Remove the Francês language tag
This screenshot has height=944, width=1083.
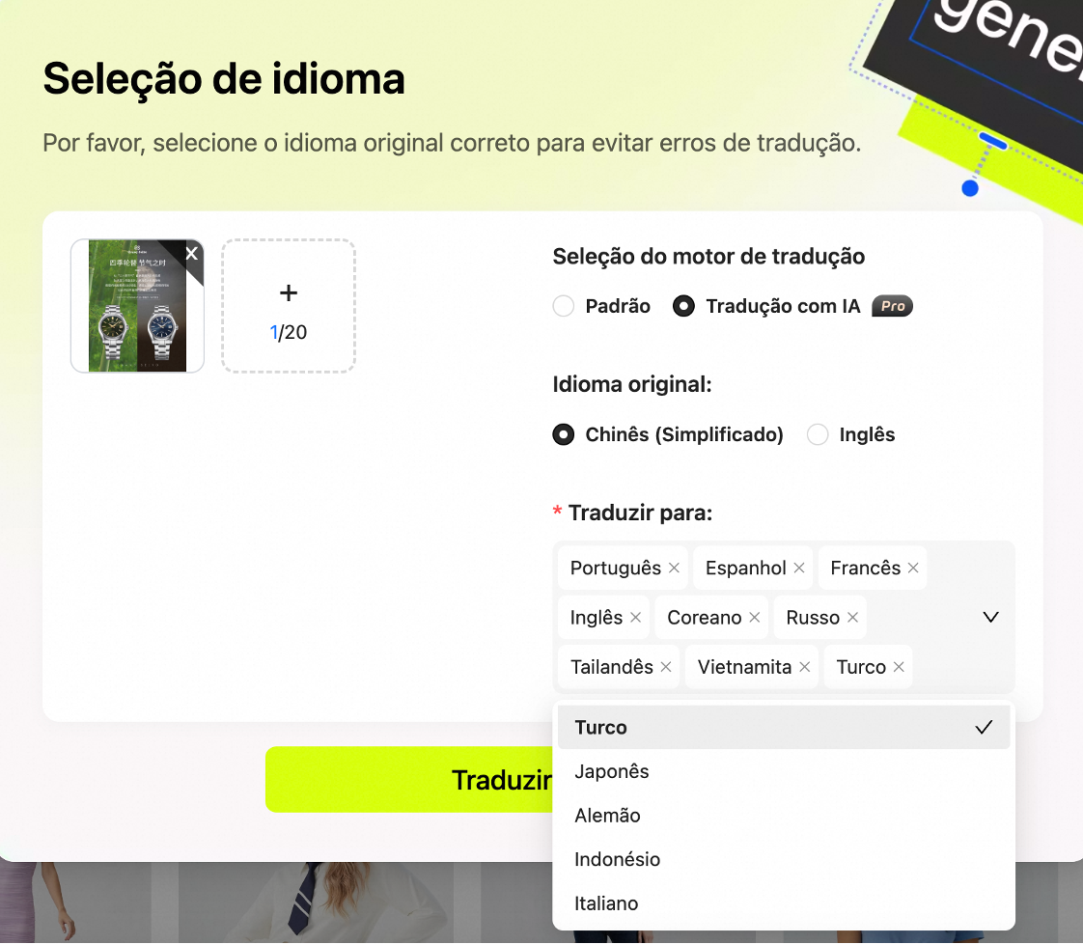[x=913, y=568]
